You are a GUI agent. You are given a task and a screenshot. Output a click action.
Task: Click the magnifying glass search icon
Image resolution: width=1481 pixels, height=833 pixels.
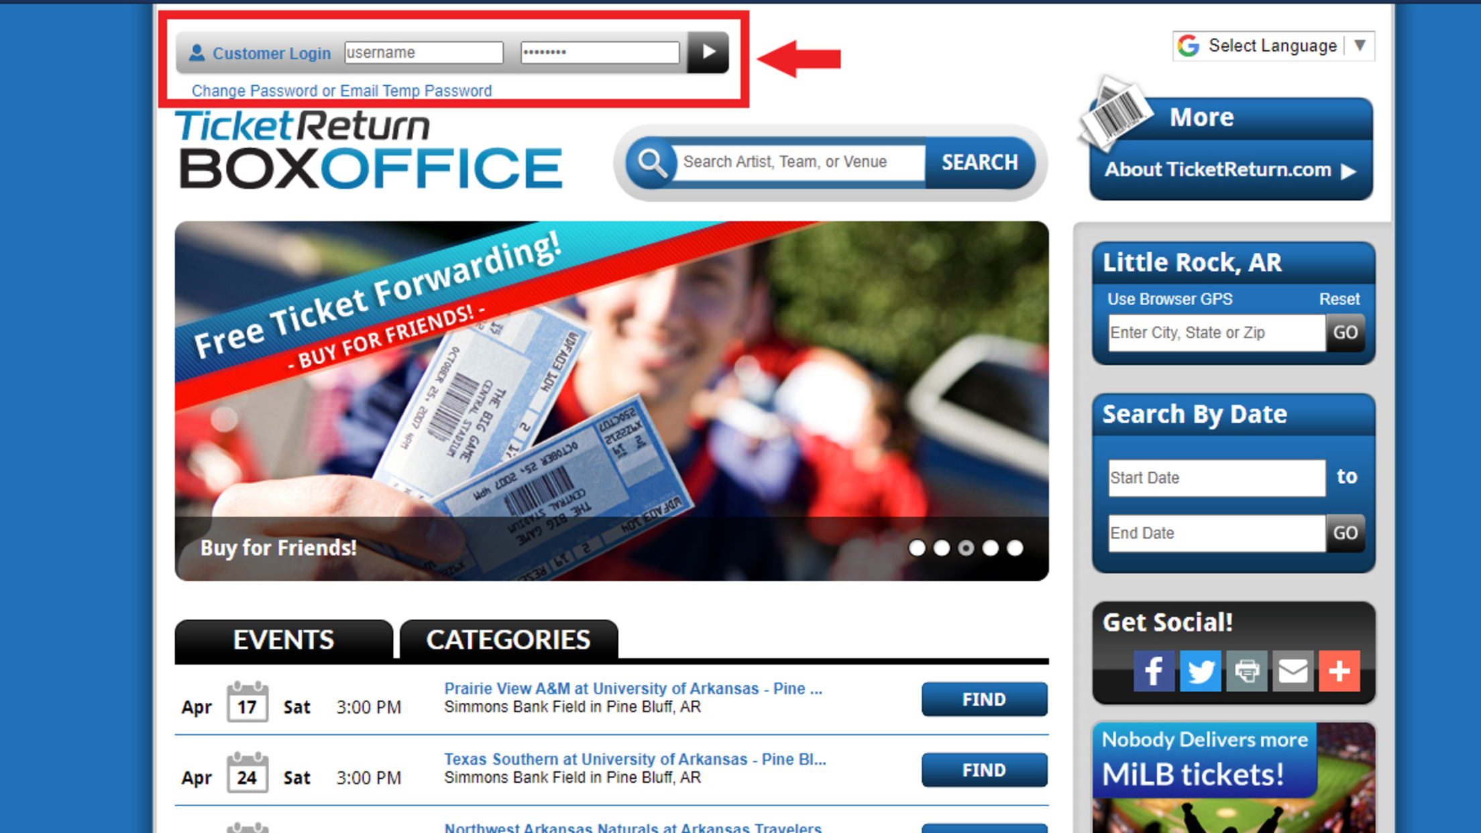(x=651, y=162)
